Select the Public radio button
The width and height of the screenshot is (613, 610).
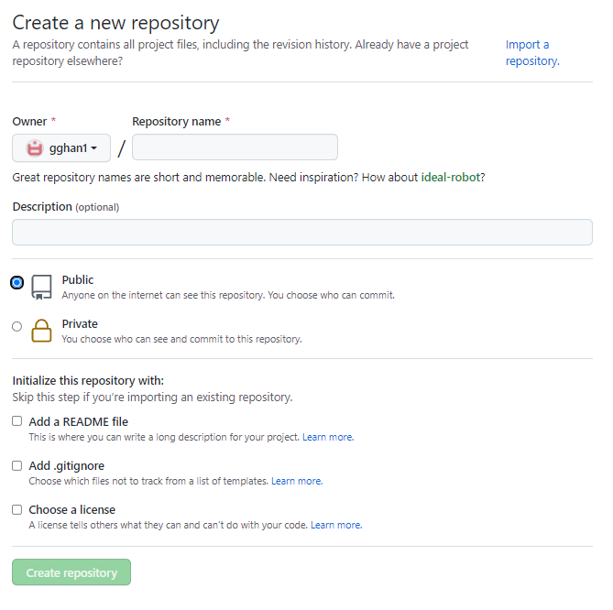pyautogui.click(x=17, y=282)
